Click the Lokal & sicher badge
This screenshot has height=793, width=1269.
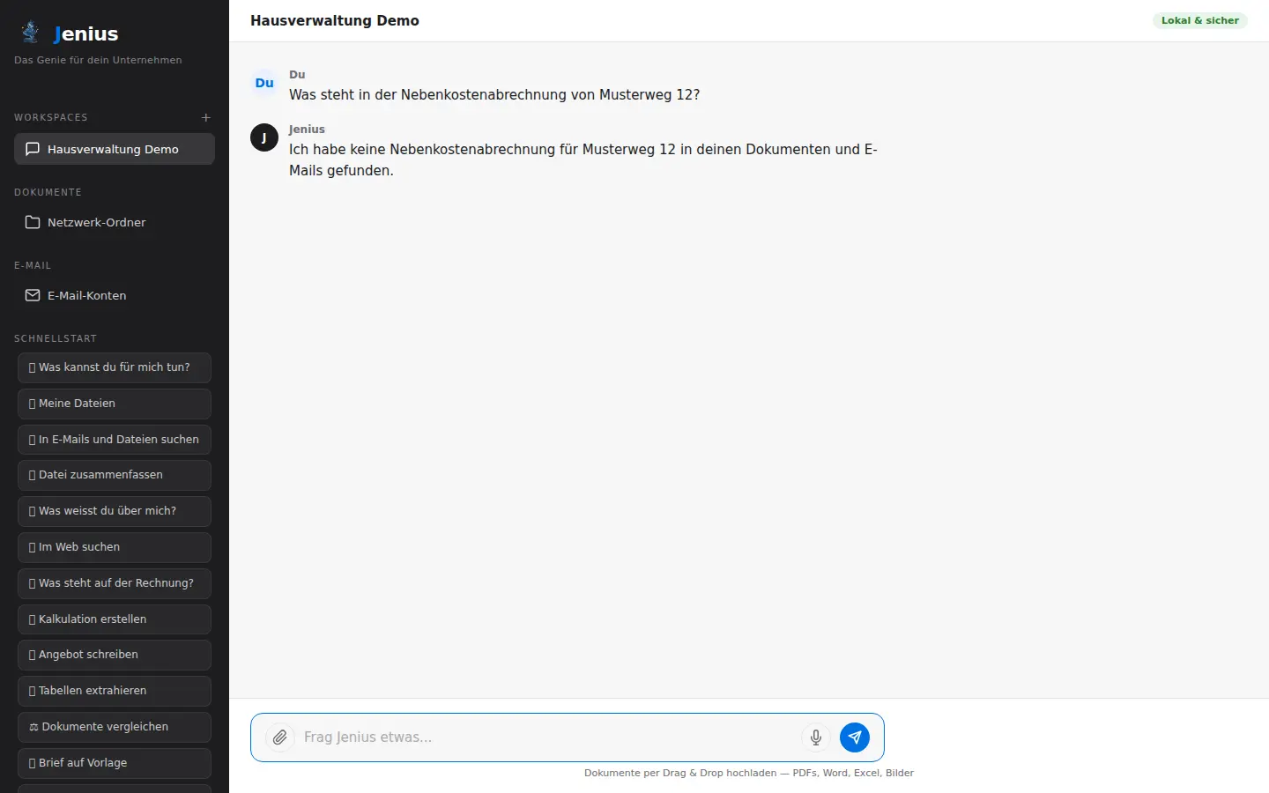[1199, 20]
